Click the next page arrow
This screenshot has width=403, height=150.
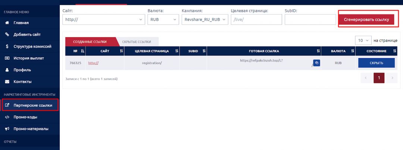point(392,78)
